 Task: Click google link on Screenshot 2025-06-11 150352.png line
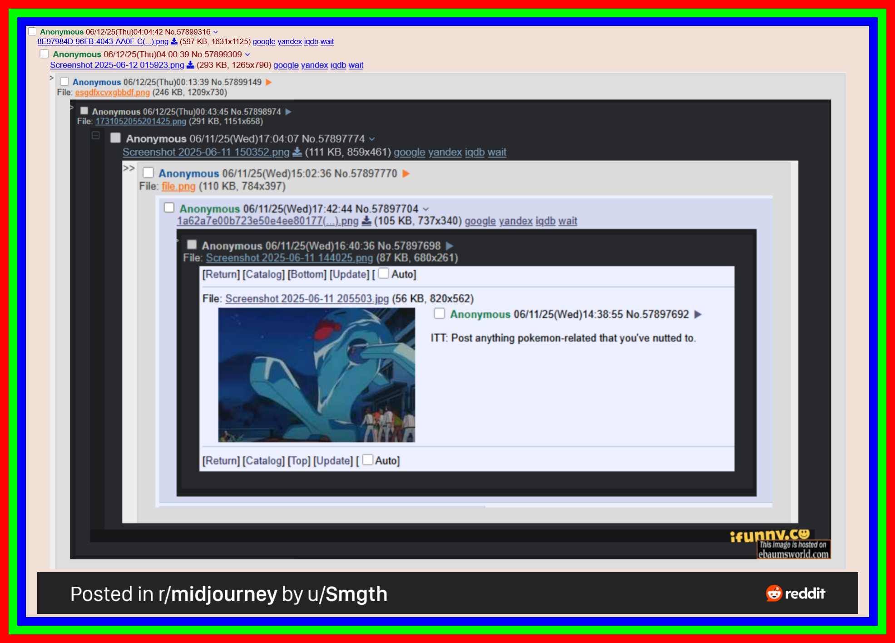click(410, 152)
